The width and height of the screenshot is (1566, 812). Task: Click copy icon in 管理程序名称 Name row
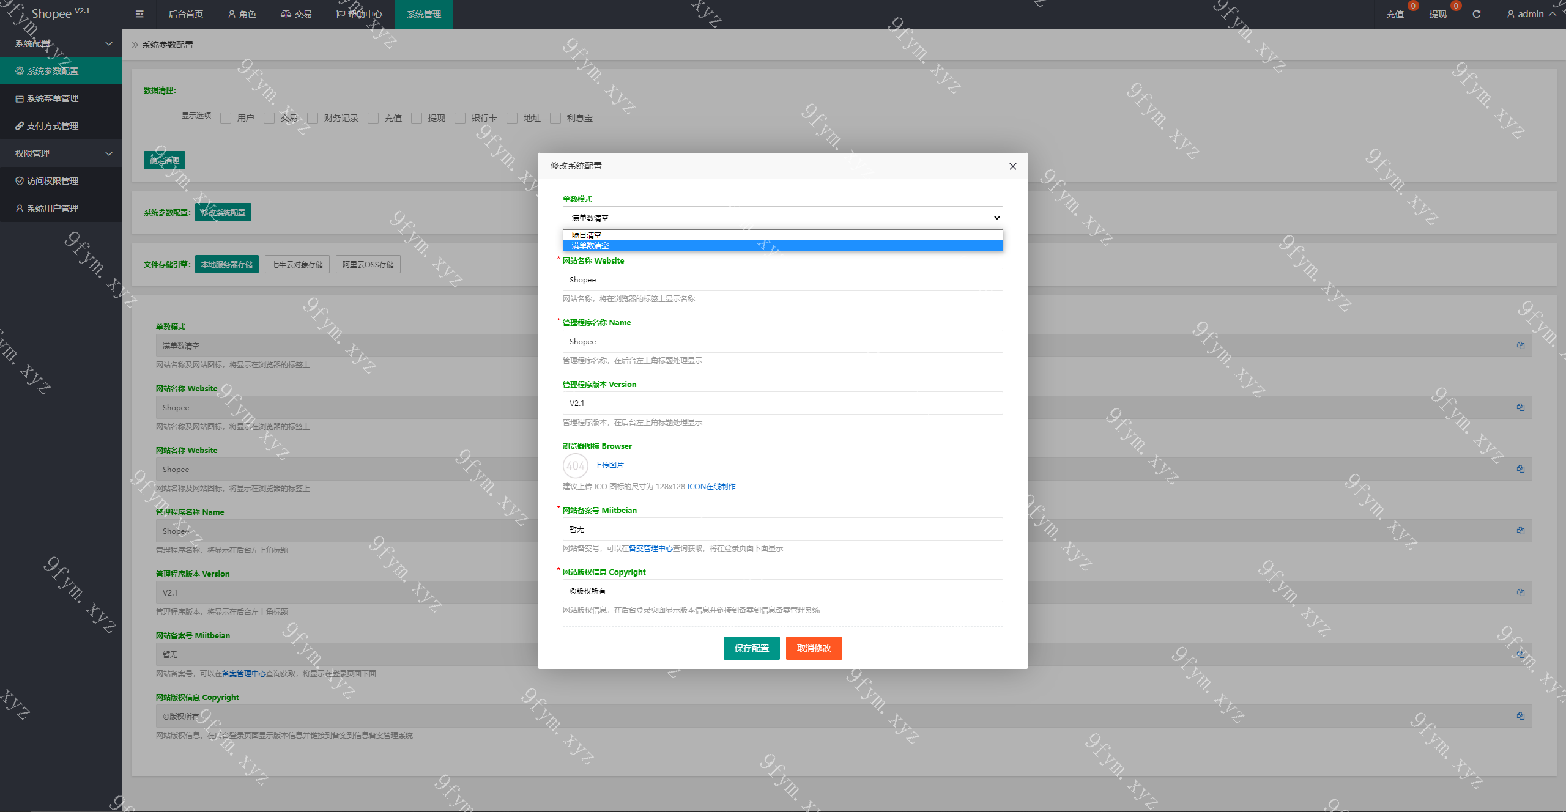point(1521,531)
